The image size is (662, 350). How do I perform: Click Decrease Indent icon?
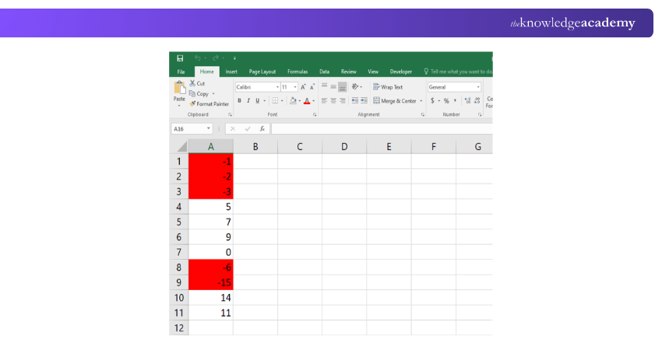[355, 101]
